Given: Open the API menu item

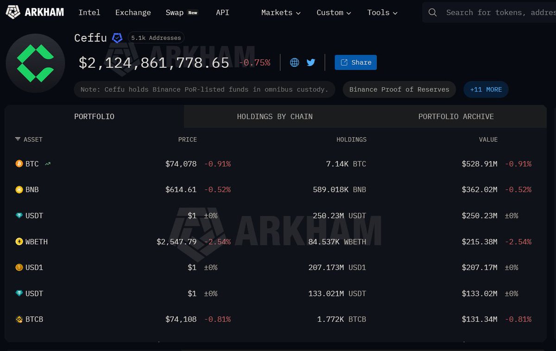Looking at the screenshot, I should [x=222, y=13].
